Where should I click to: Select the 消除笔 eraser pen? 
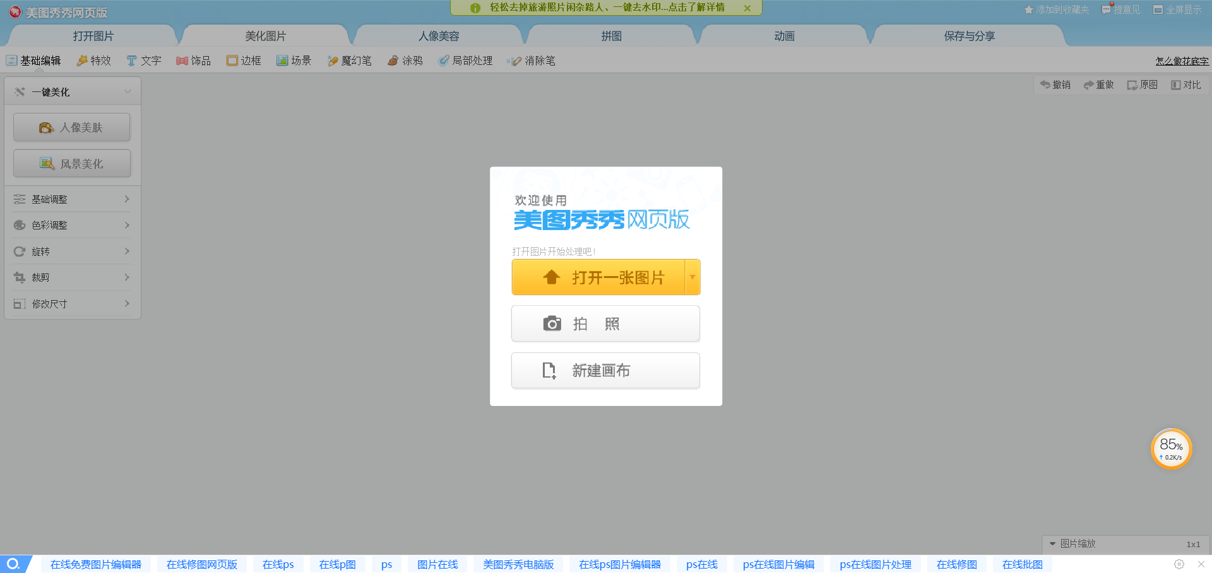(531, 61)
